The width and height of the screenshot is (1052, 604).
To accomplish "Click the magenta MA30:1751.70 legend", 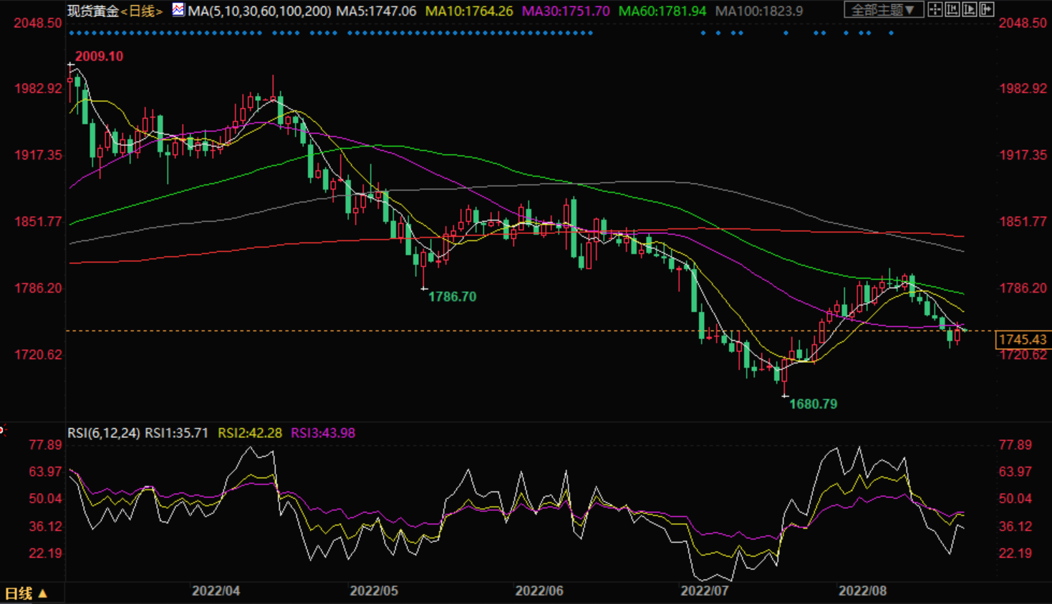I will pyautogui.click(x=566, y=11).
